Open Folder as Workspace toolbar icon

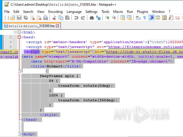point(177,18)
